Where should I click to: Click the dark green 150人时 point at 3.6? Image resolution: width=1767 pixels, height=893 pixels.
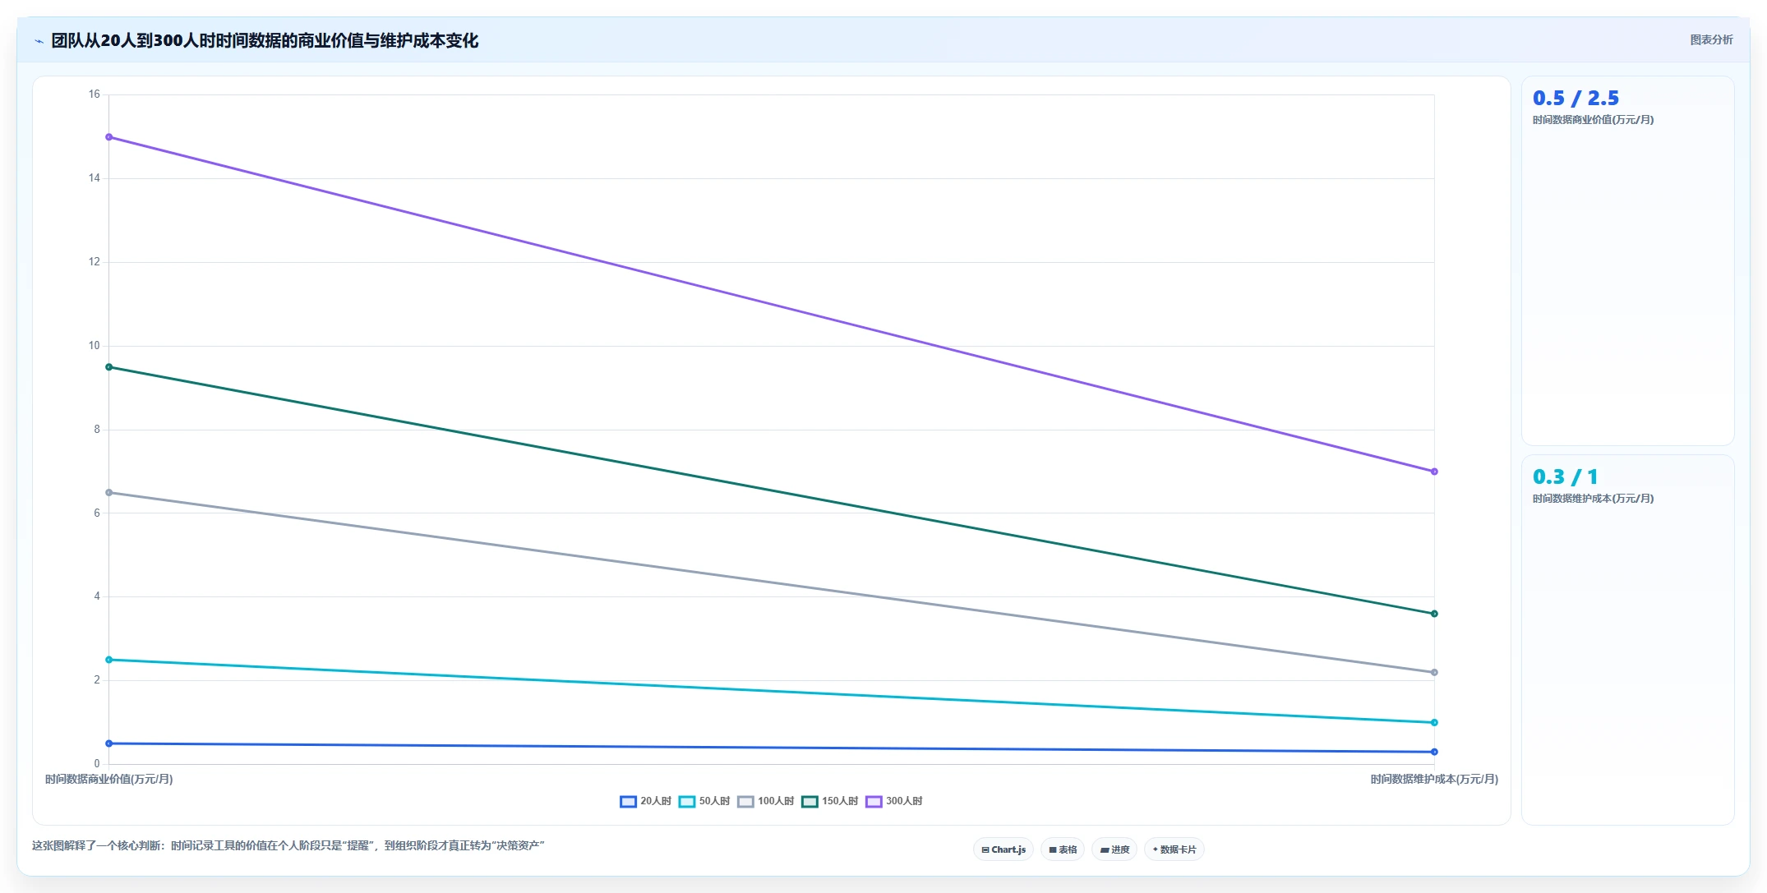pos(1434,614)
